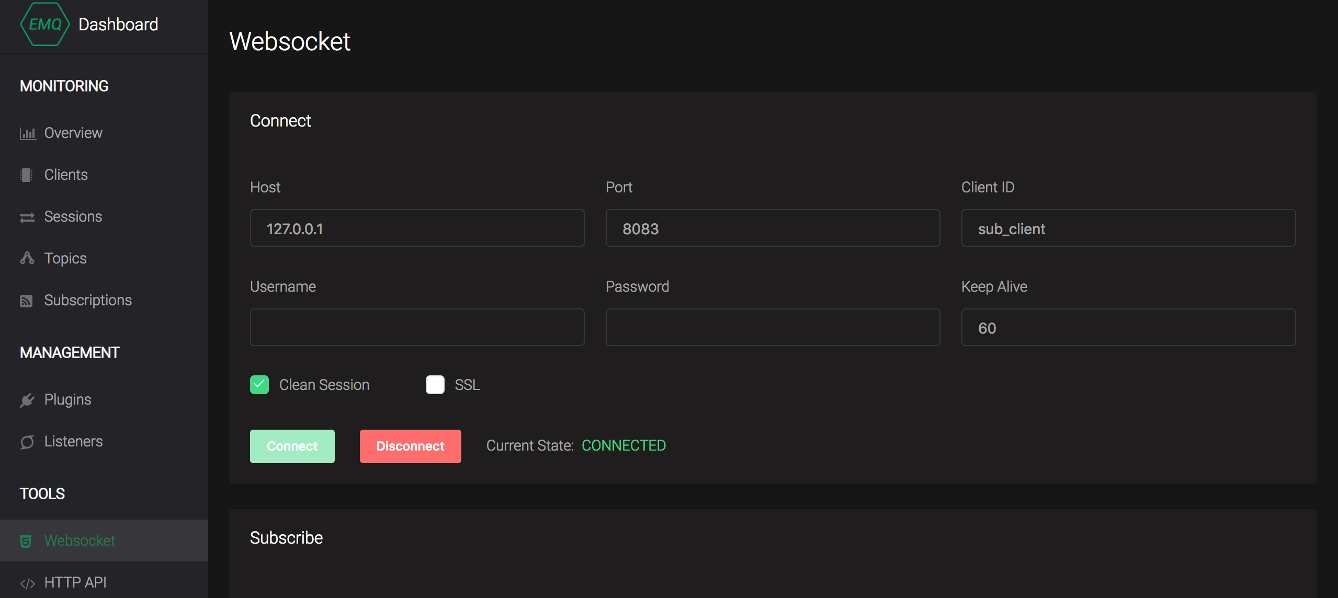
Task: Toggle the Clean Session checkbox
Action: [259, 385]
